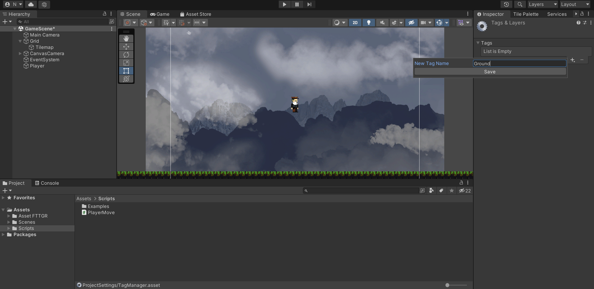This screenshot has width=594, height=289.
Task: Expand the Packages folder
Action: [x=3, y=235]
